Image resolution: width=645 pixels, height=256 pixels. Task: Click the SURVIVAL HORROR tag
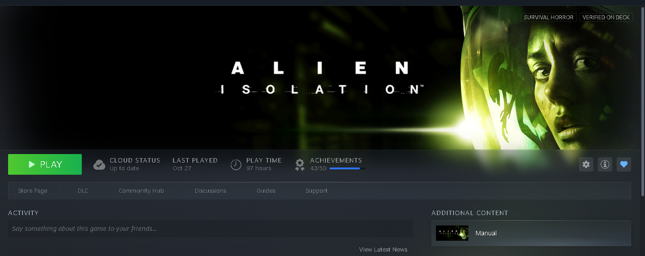(x=549, y=18)
